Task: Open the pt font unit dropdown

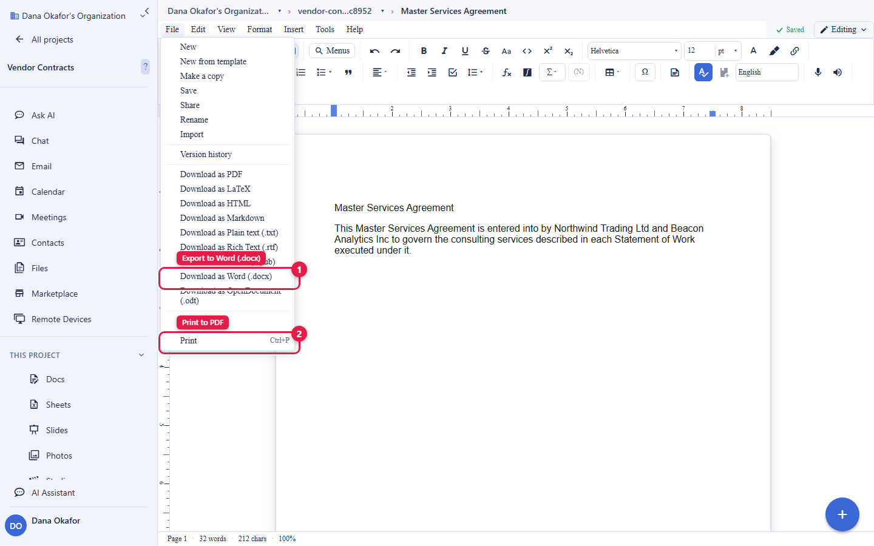Action: click(728, 51)
